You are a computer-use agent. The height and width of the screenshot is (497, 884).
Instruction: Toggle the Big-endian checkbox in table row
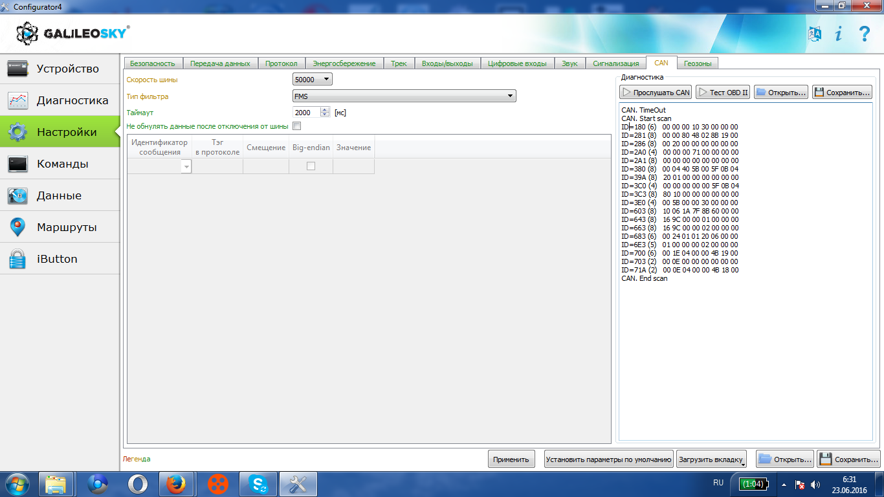pos(311,166)
